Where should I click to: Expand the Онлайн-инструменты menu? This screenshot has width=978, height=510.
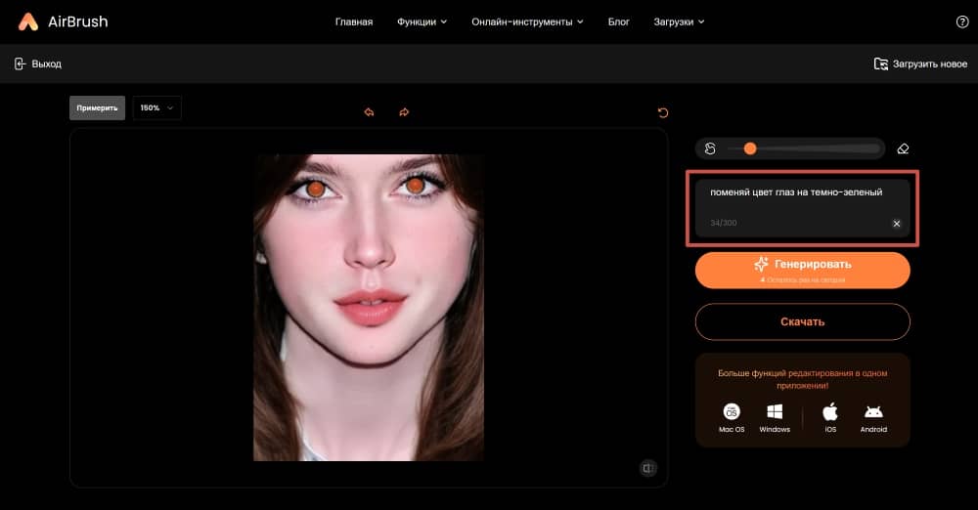[x=528, y=21]
